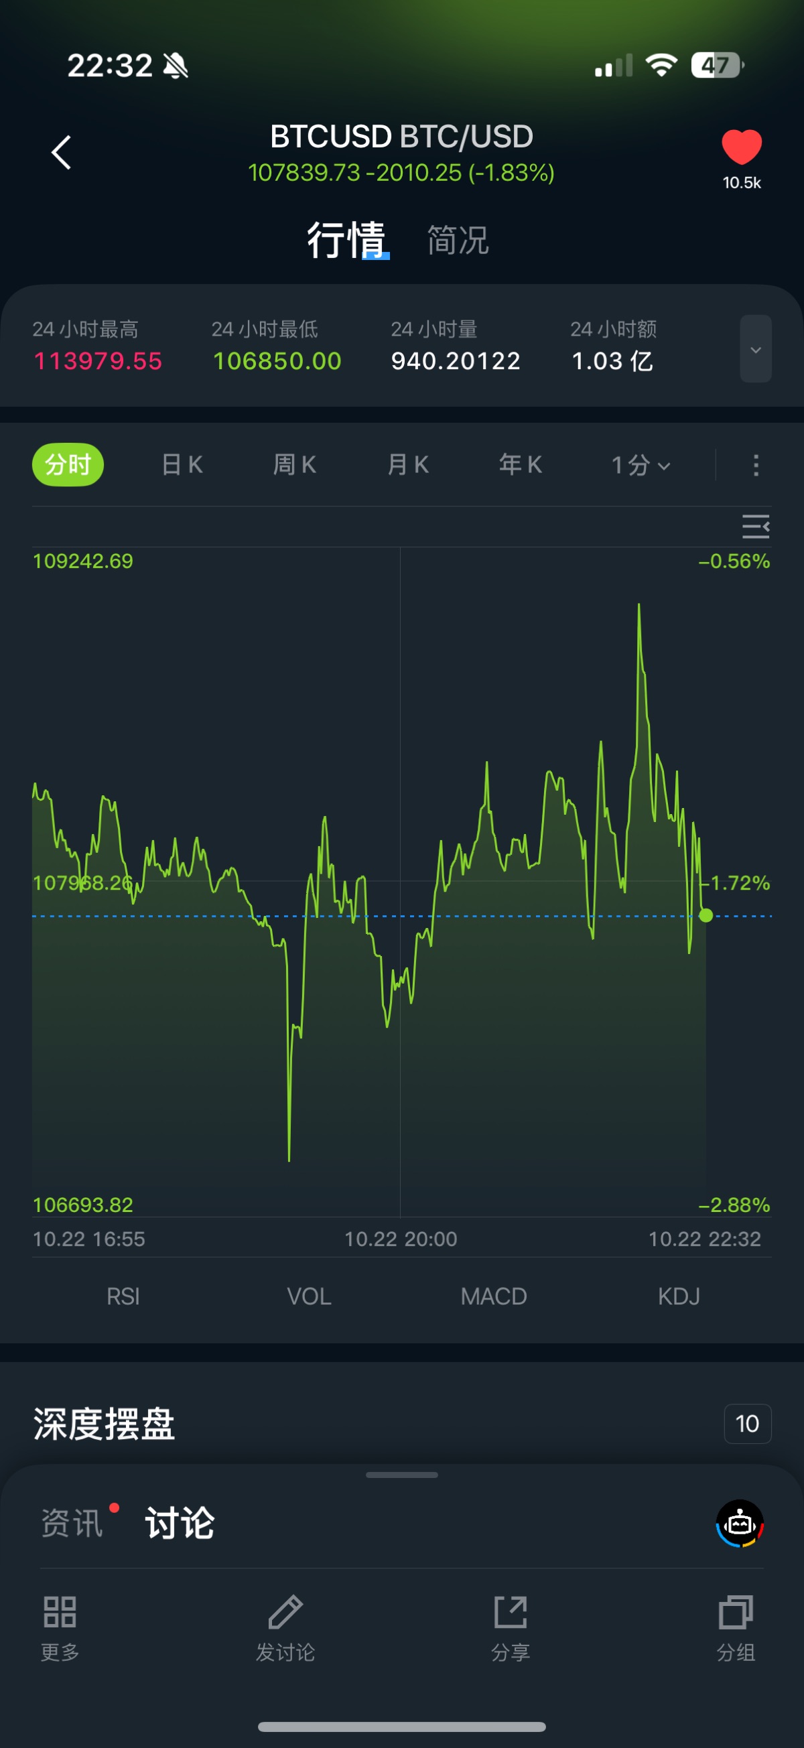Screen dimensions: 804x1748
Task: Open the chart list settings icon
Action: pyautogui.click(x=756, y=527)
